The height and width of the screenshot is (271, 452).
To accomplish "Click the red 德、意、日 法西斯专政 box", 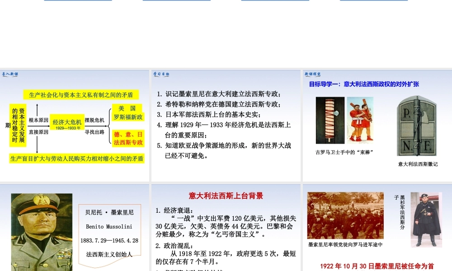I will [128, 139].
